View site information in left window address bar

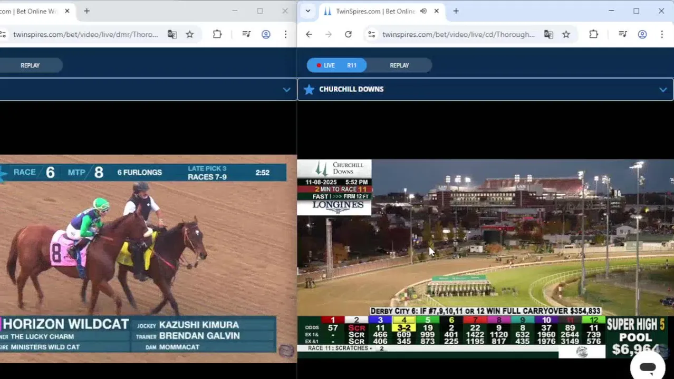tap(3, 34)
